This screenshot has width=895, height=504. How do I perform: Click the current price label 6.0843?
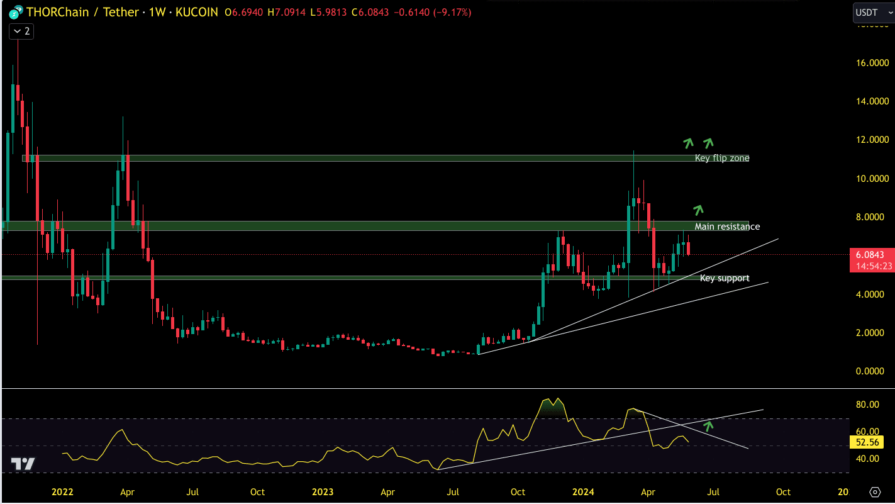pos(871,255)
